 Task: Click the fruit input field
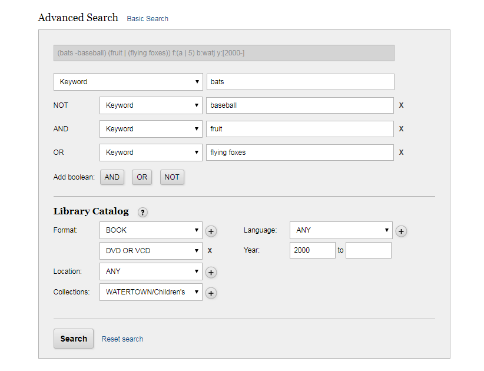[x=300, y=129]
